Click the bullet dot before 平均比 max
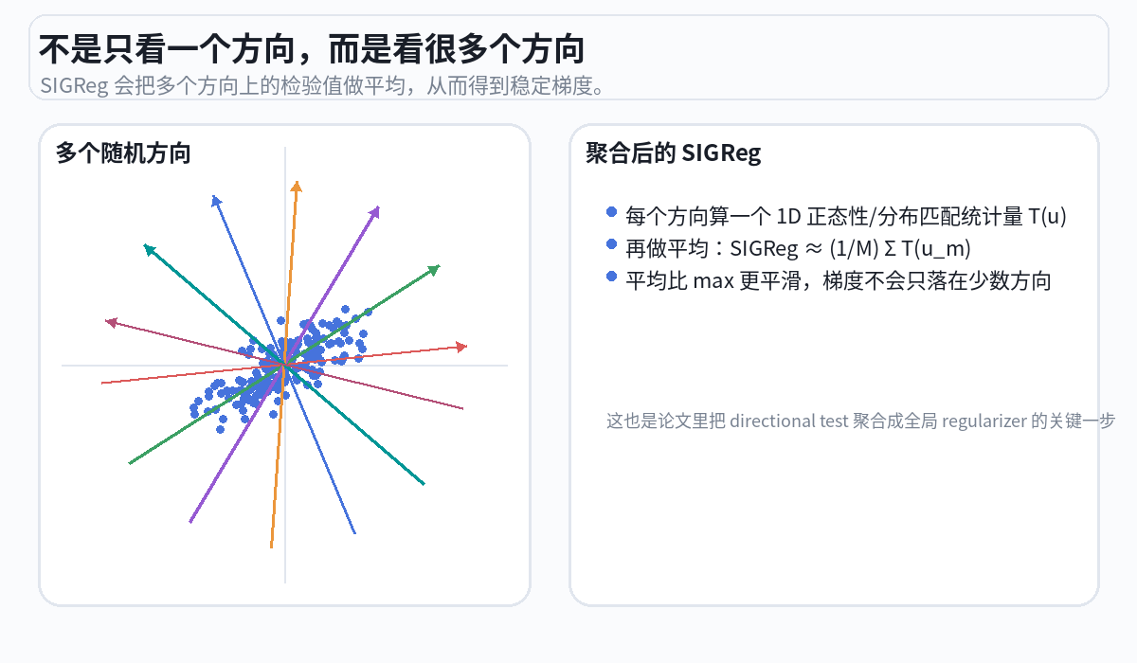The width and height of the screenshot is (1137, 663). click(x=611, y=277)
